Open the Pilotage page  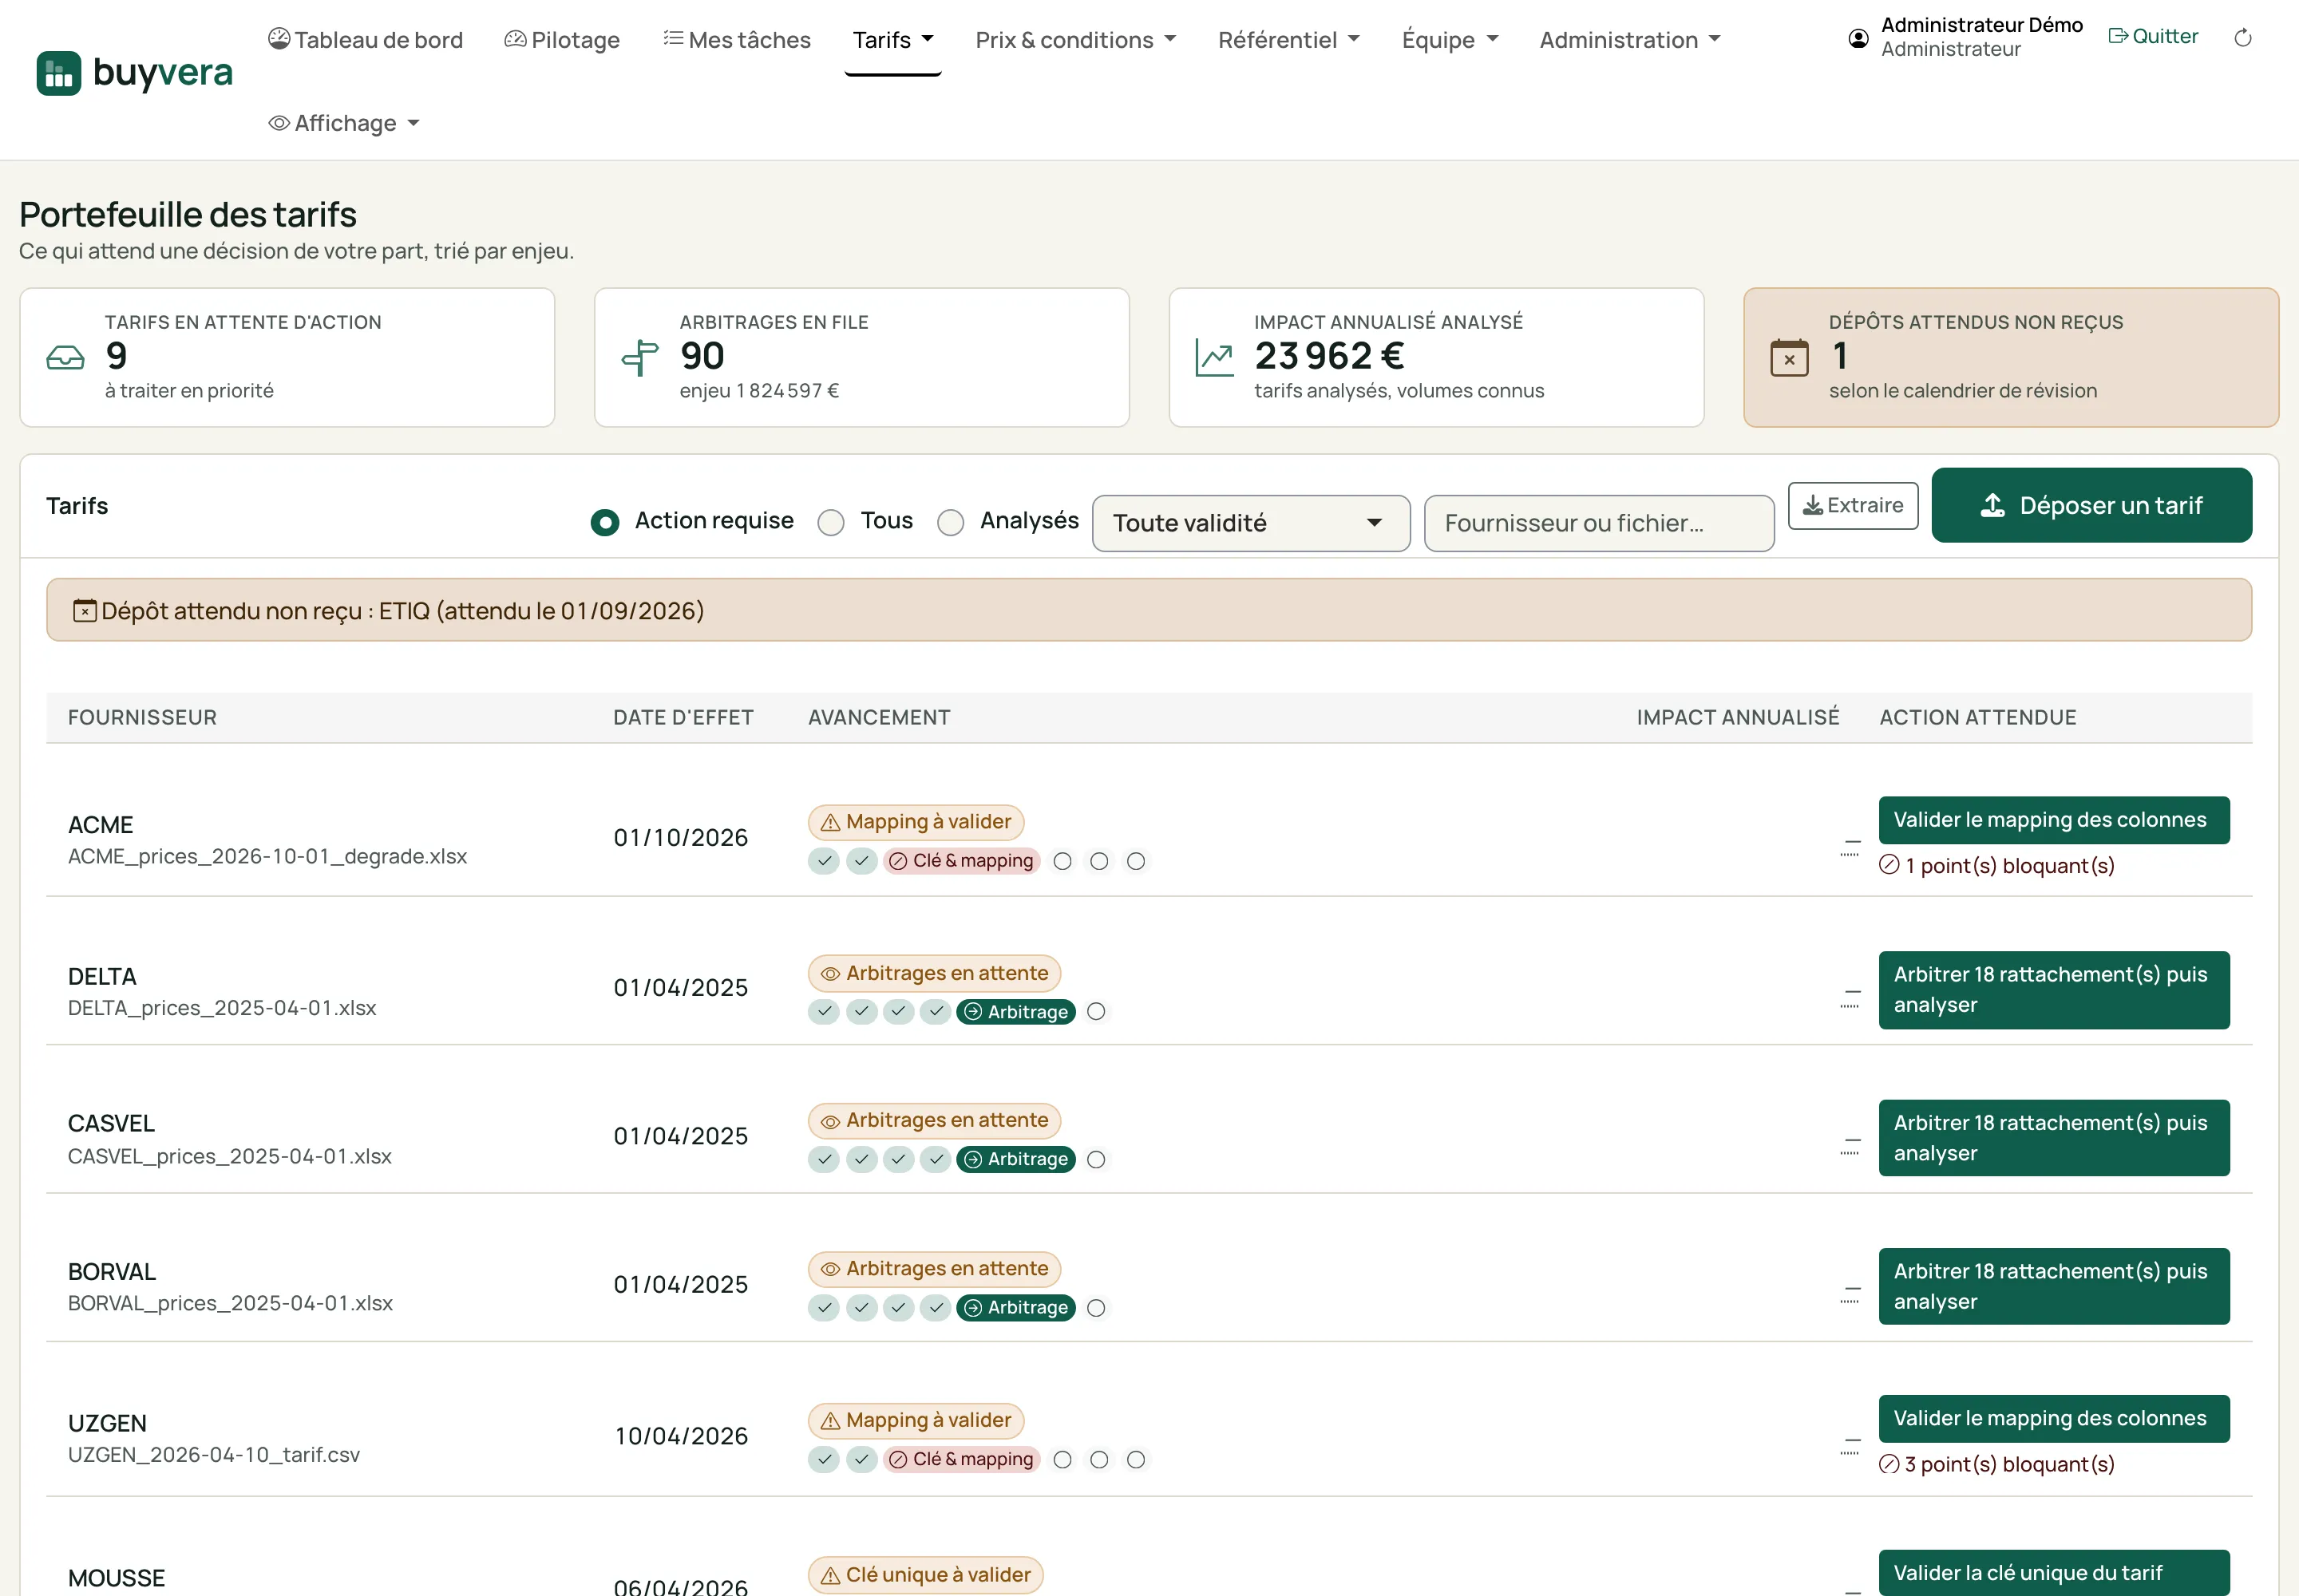[x=562, y=40]
